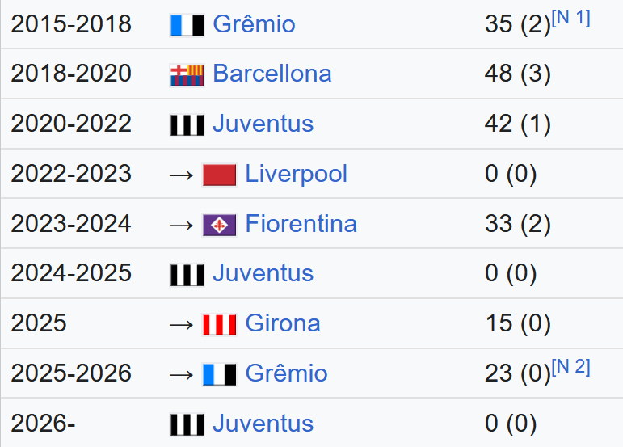Open footnote reference N 1
The width and height of the screenshot is (623, 447).
click(x=571, y=18)
